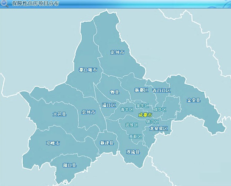Screen dimensions: 231x186
Task: Click the 郫县 map label
Action: pos(115,92)
